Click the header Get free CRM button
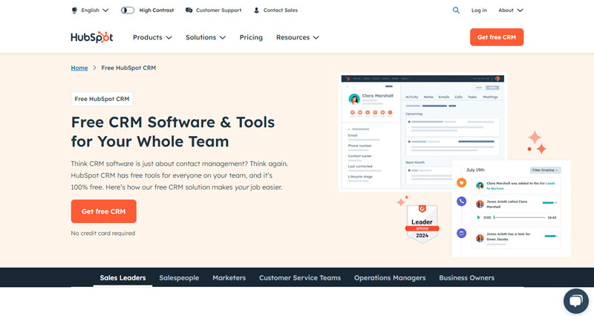Viewport: 594px width, 316px height. coord(497,37)
